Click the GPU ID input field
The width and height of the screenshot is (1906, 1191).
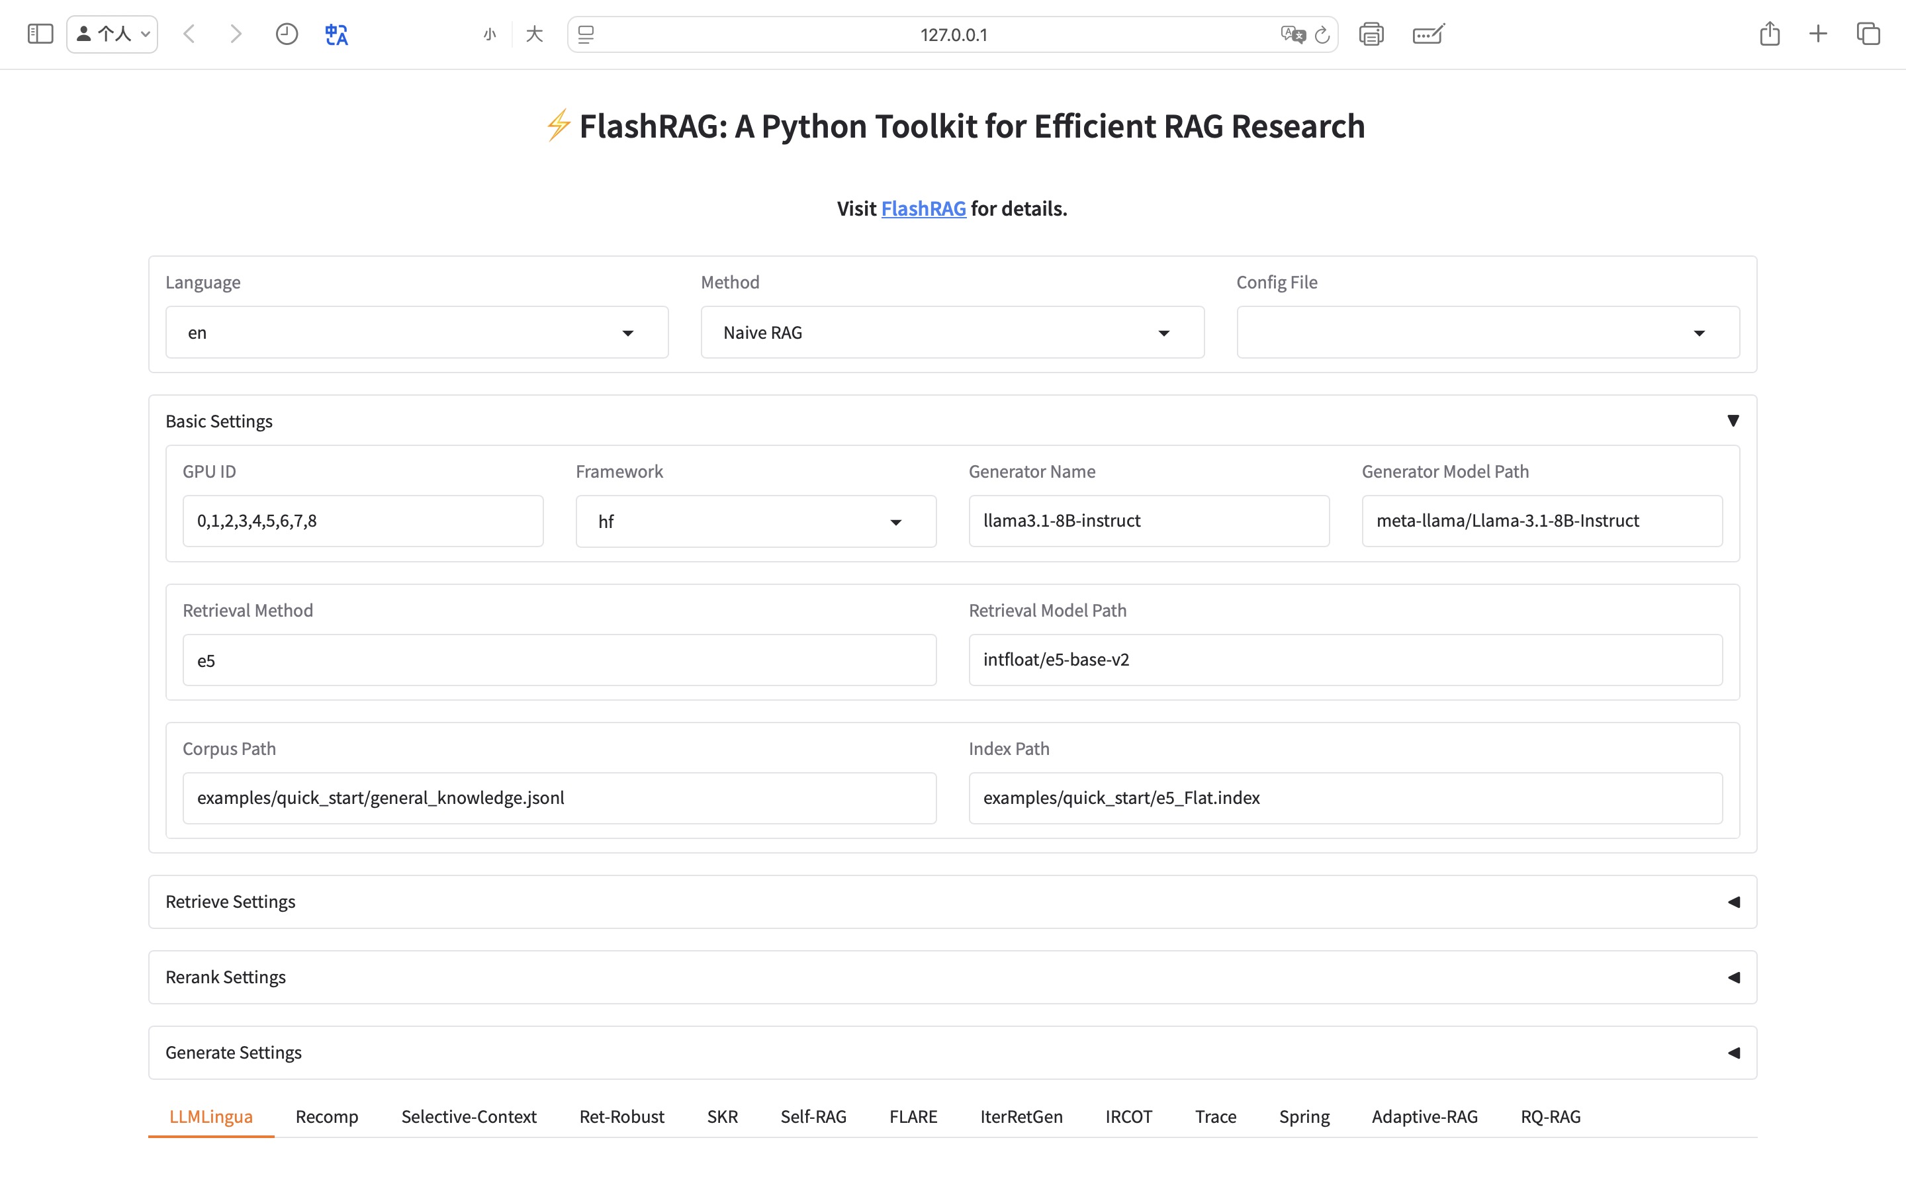click(x=362, y=521)
